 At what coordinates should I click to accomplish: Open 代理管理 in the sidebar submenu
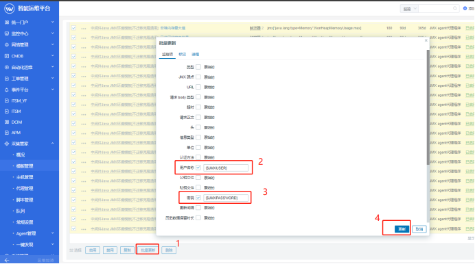tap(25, 188)
